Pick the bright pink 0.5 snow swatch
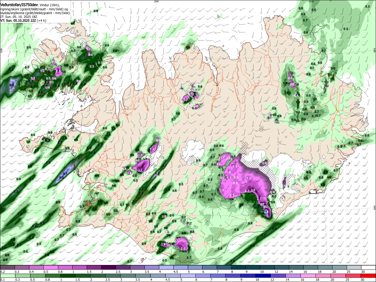 (51, 268)
